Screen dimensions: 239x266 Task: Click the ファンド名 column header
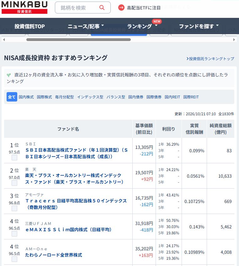pyautogui.click(x=68, y=129)
